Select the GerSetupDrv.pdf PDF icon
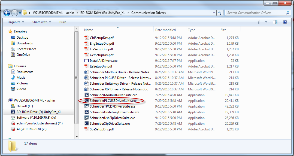 pos(86,55)
